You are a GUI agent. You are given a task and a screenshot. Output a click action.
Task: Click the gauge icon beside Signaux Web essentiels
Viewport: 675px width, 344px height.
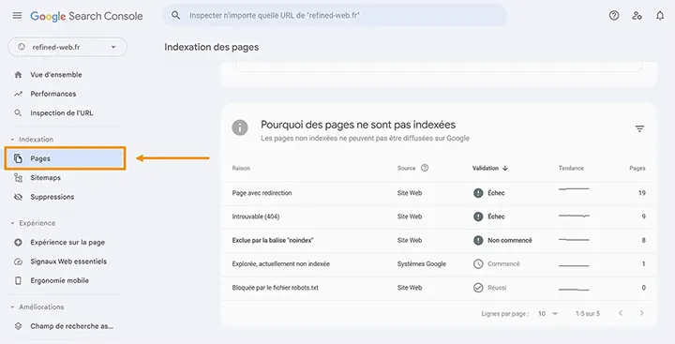pos(18,262)
